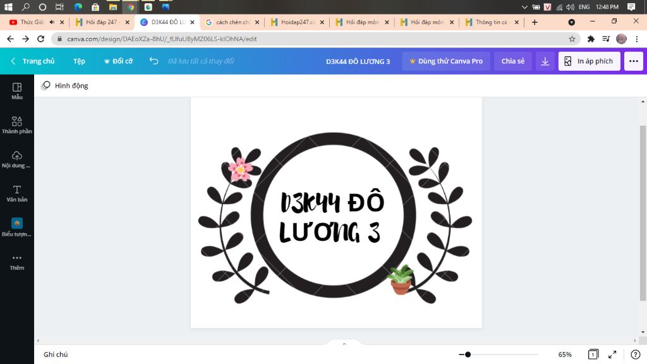Open the page grid view icon
647x364 pixels.
(x=593, y=355)
